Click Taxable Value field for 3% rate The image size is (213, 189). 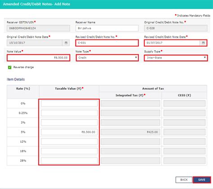tap(69, 123)
